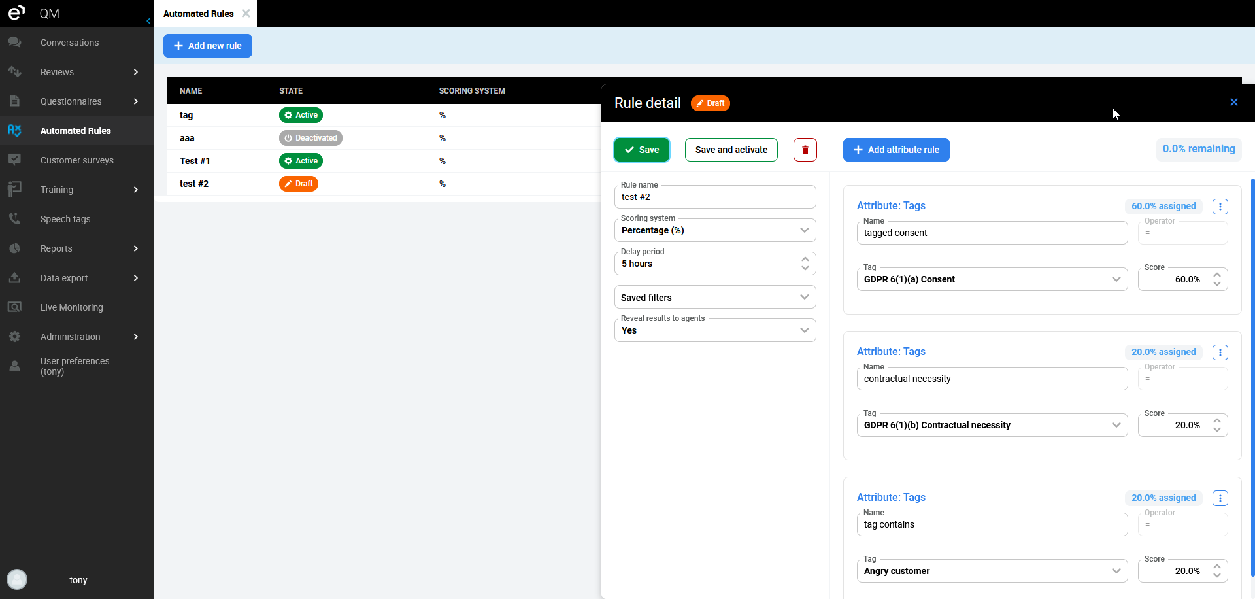The image size is (1255, 599).
Task: Click the QM logo
Action: pos(17,12)
